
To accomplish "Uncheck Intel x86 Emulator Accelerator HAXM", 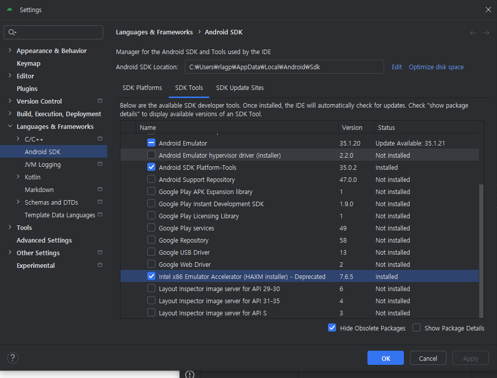I will (151, 276).
